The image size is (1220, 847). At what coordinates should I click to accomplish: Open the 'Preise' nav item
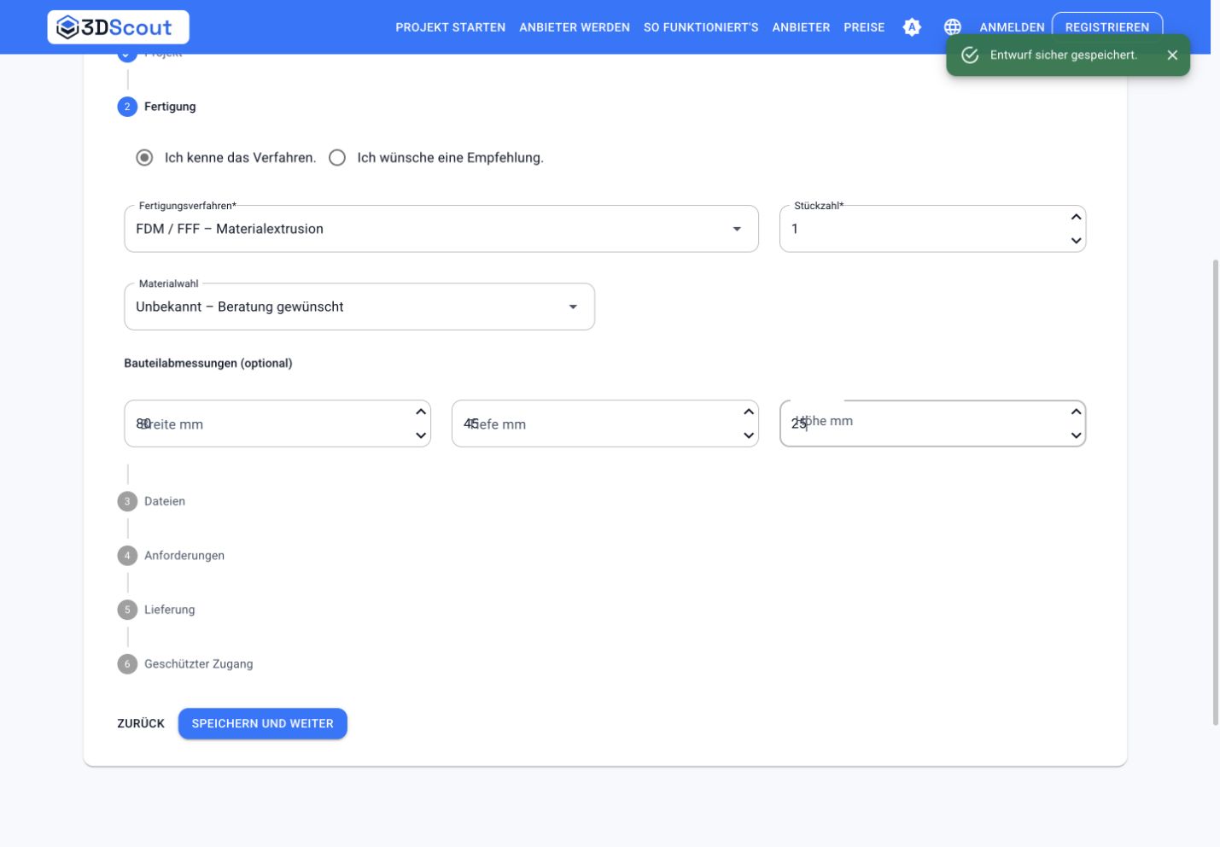click(x=864, y=27)
